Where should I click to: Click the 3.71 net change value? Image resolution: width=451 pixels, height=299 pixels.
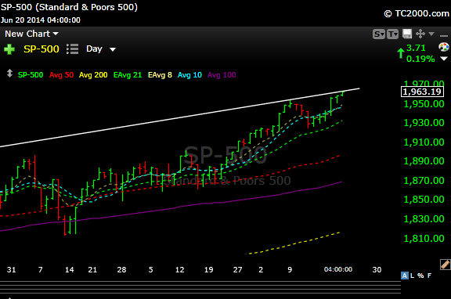[x=416, y=48]
